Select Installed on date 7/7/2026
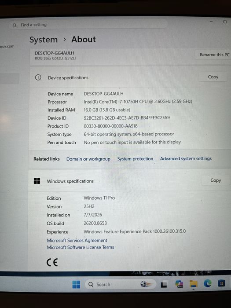This screenshot has width=231, height=308. (x=93, y=215)
